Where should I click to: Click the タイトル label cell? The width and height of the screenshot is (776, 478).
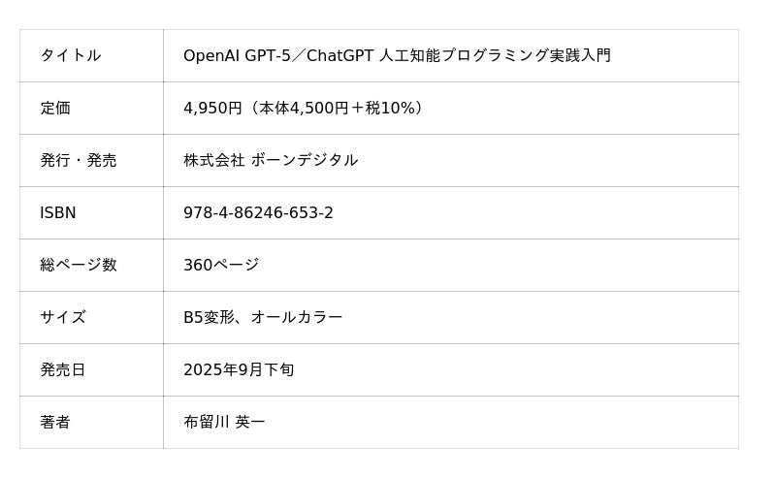pyautogui.click(x=70, y=56)
